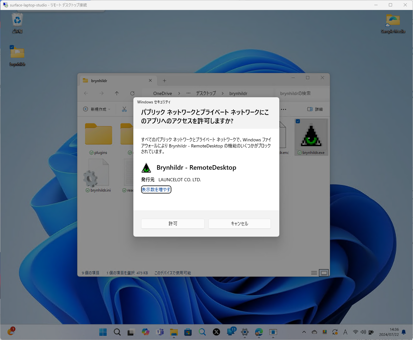This screenshot has height=340, width=413.
Task: Refresh the brynhildr folder view
Action: click(132, 93)
